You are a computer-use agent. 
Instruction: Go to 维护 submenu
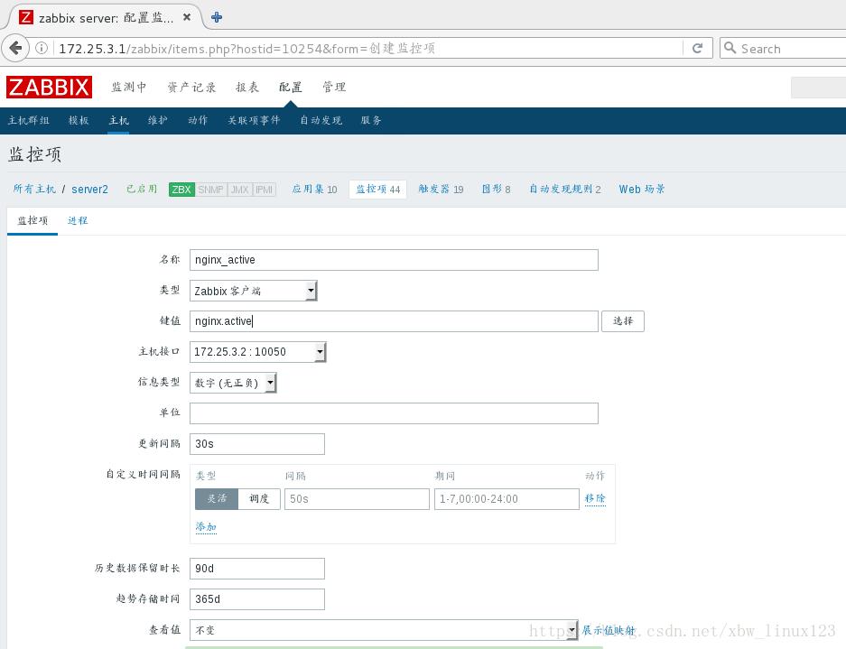pos(158,120)
